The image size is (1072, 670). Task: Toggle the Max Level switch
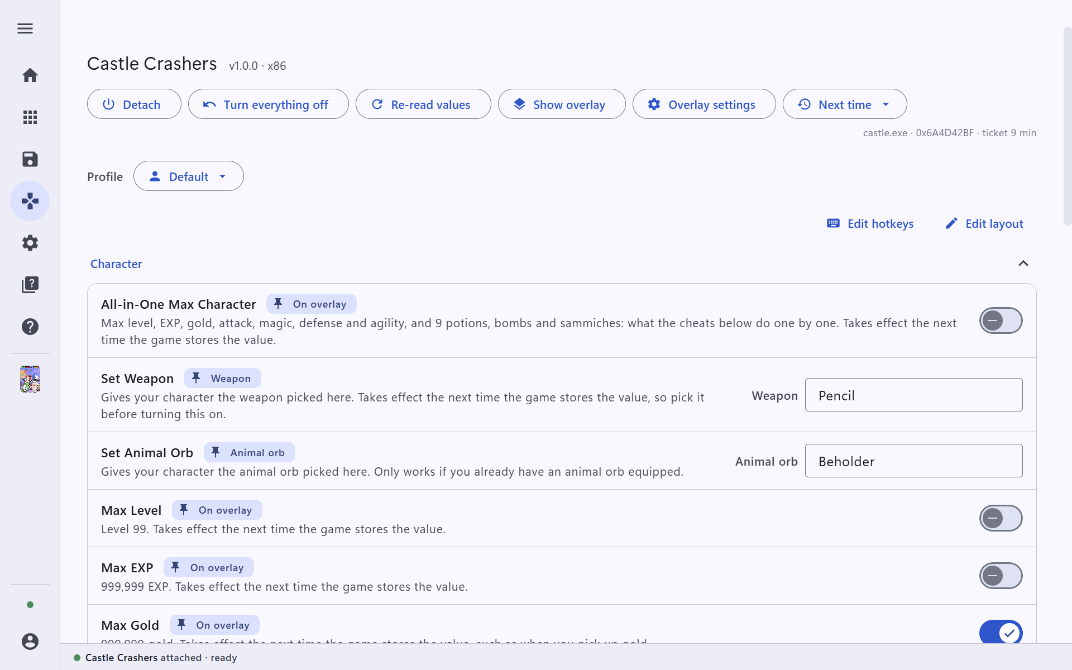click(1001, 518)
